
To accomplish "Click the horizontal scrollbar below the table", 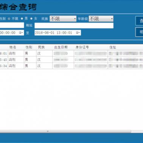I will (x=65, y=131).
